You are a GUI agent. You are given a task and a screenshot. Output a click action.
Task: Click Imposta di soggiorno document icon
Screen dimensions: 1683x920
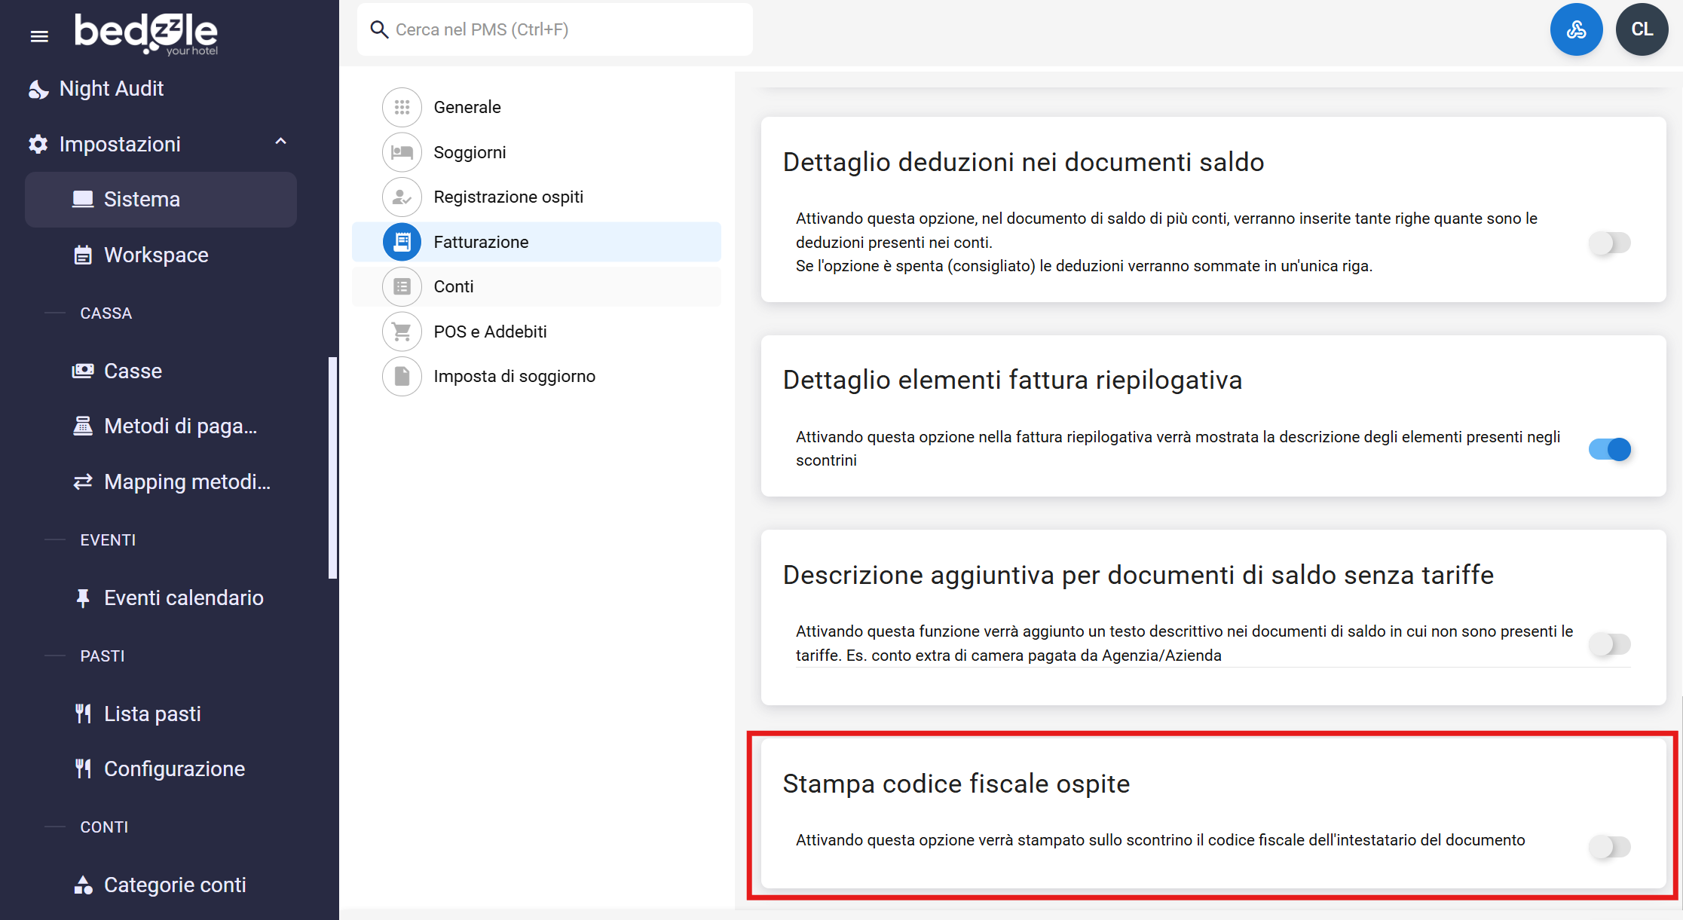point(402,376)
